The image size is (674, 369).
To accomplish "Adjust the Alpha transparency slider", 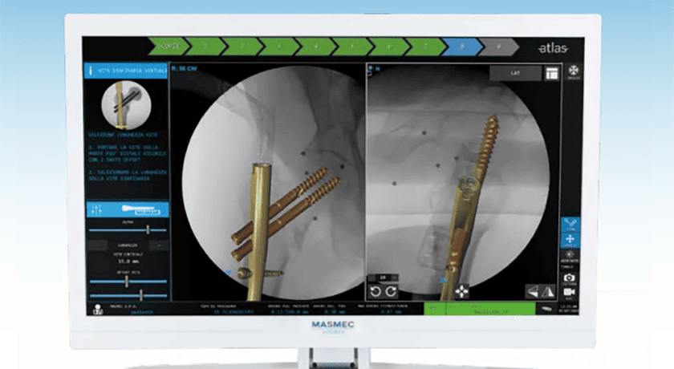I will [x=128, y=230].
